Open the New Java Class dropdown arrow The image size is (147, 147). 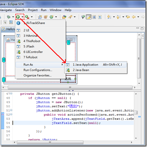(56, 17)
